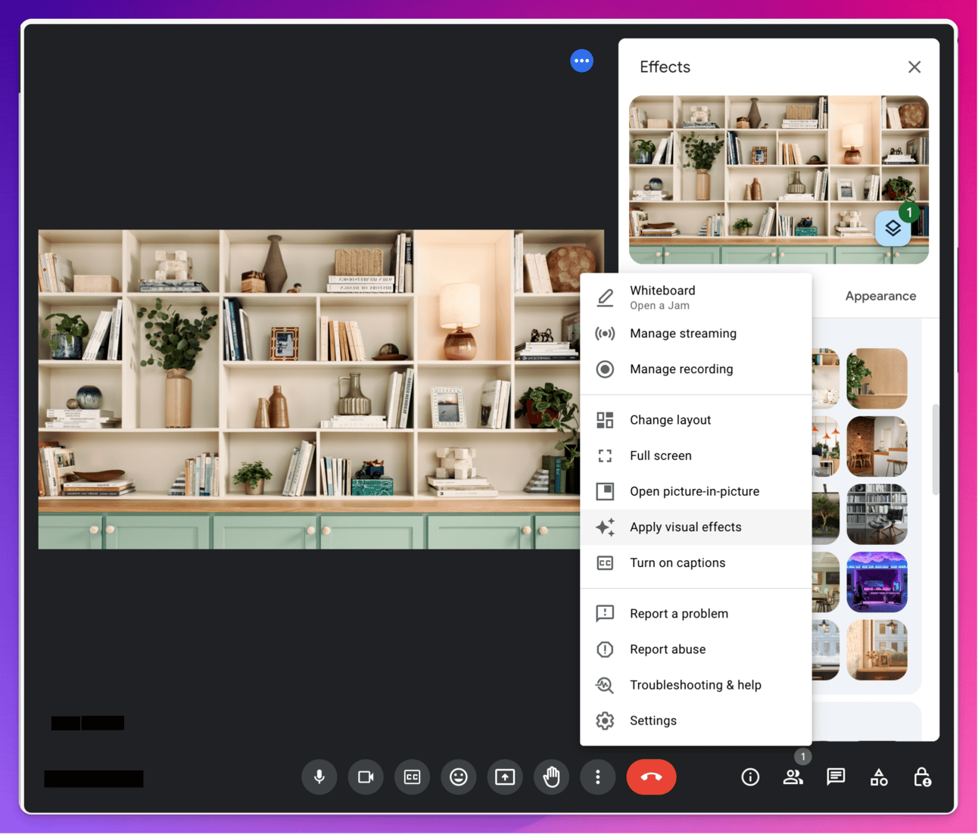This screenshot has width=978, height=834.
Task: Click the gear icon beside Settings
Action: click(605, 721)
